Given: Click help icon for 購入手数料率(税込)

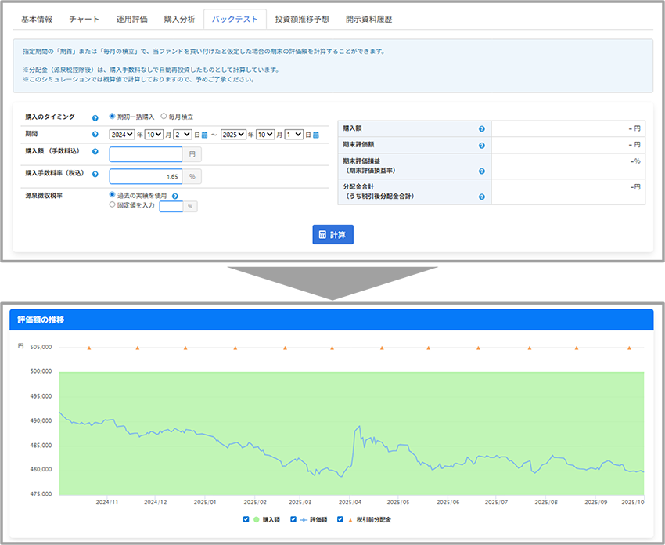Looking at the screenshot, I should 95,175.
